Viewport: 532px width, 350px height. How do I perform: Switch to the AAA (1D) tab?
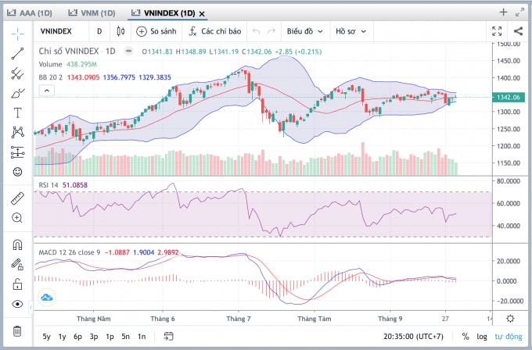pyautogui.click(x=30, y=12)
